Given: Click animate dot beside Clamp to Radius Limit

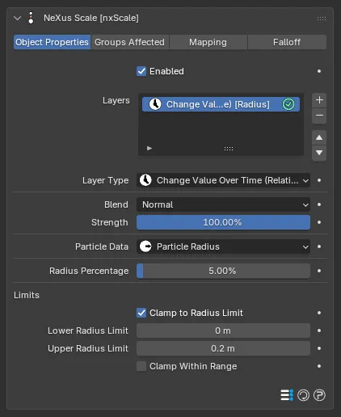Looking at the screenshot, I should [319, 313].
